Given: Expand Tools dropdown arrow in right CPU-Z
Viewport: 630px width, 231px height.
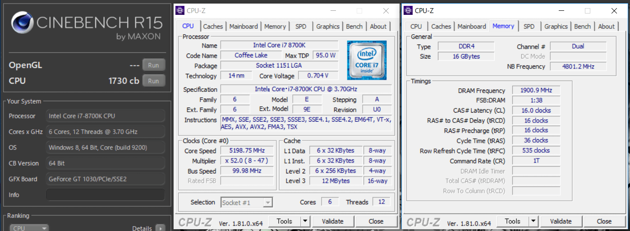Looking at the screenshot, I should [533, 221].
